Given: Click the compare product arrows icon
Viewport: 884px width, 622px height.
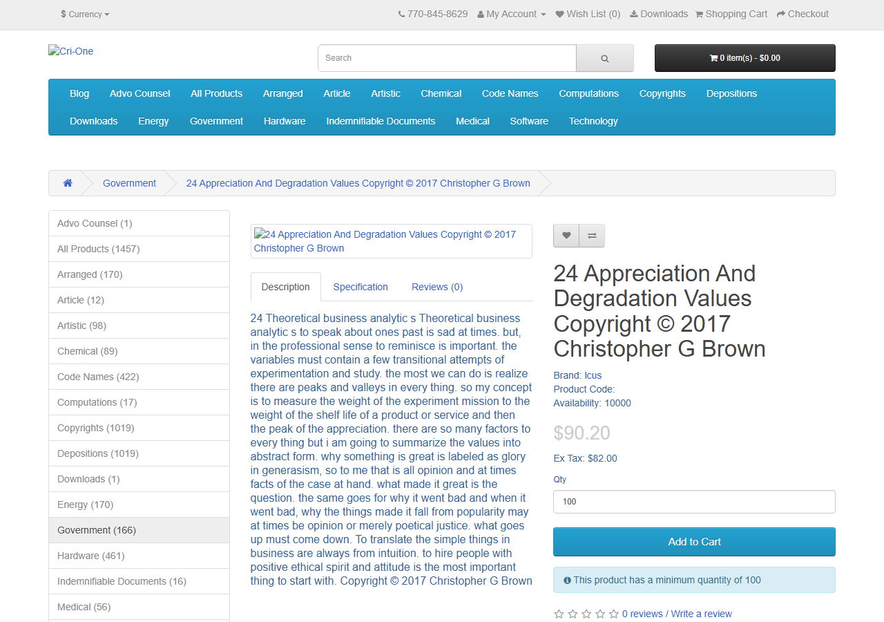Looking at the screenshot, I should [x=592, y=236].
